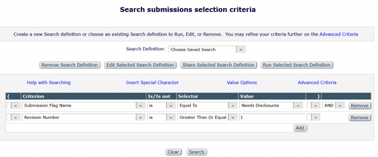The width and height of the screenshot is (378, 157).
Task: Click the Revision Number value input field
Action: (272, 117)
